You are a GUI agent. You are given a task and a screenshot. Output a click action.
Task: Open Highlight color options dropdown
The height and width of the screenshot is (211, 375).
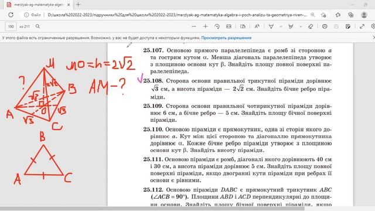point(301,26)
